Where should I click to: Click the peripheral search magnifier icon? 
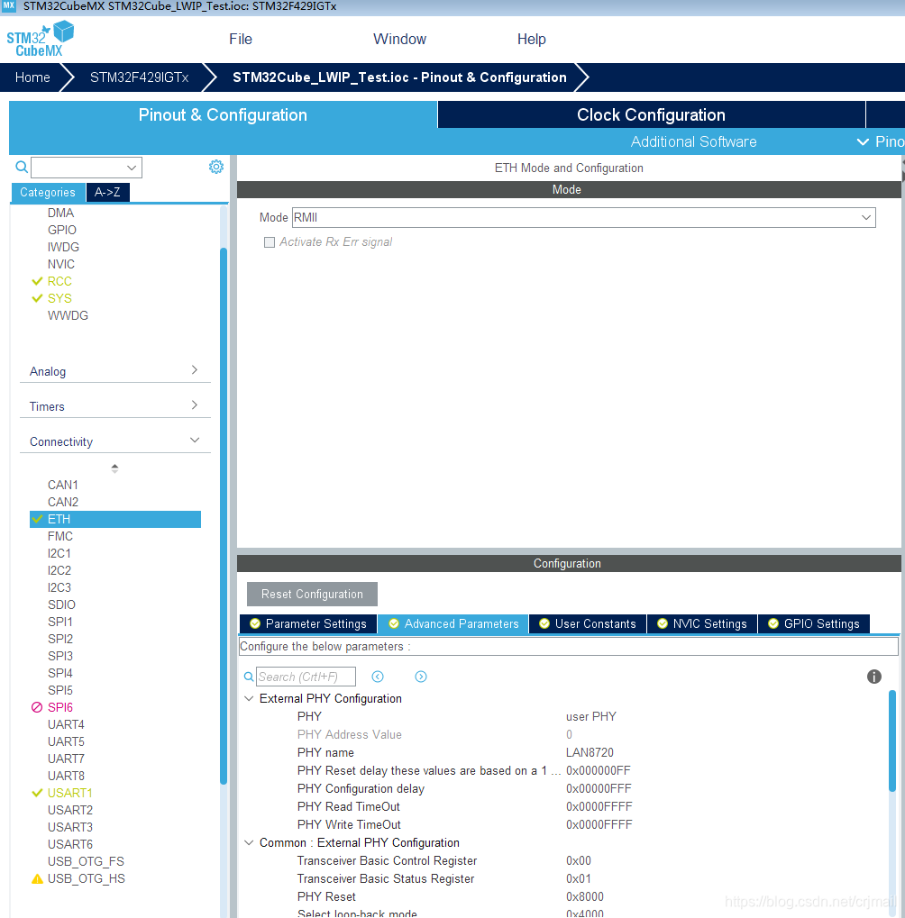tap(22, 168)
